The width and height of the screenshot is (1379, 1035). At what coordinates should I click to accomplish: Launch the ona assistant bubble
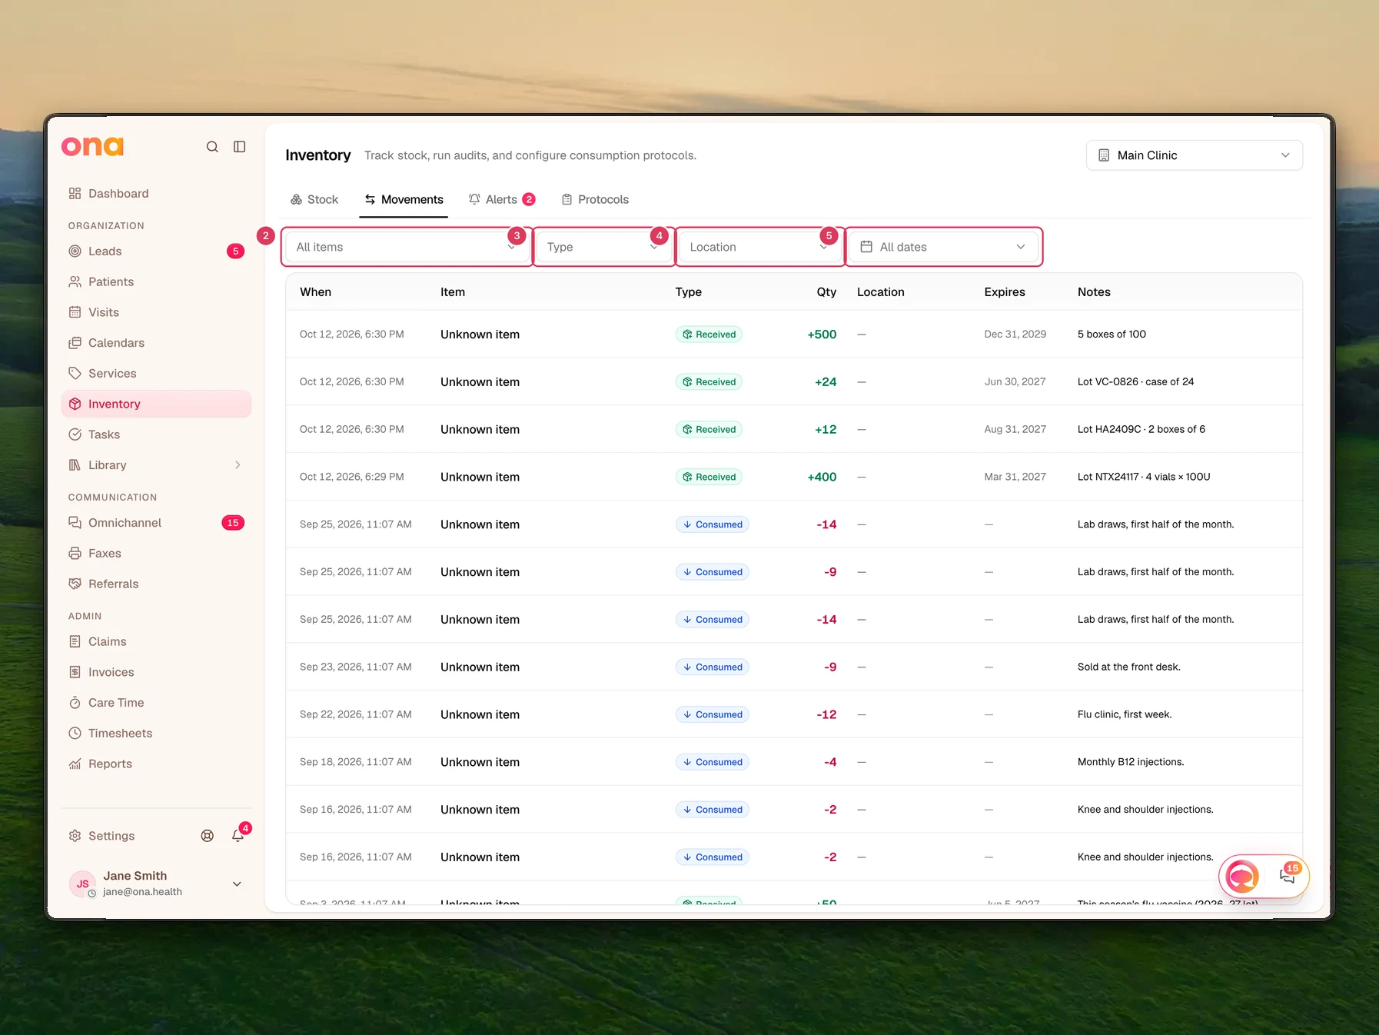point(1242,876)
